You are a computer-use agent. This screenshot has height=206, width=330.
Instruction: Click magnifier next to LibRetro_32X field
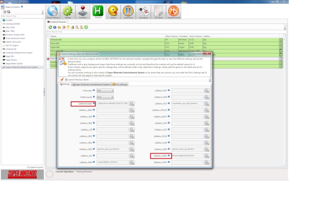[132, 117]
